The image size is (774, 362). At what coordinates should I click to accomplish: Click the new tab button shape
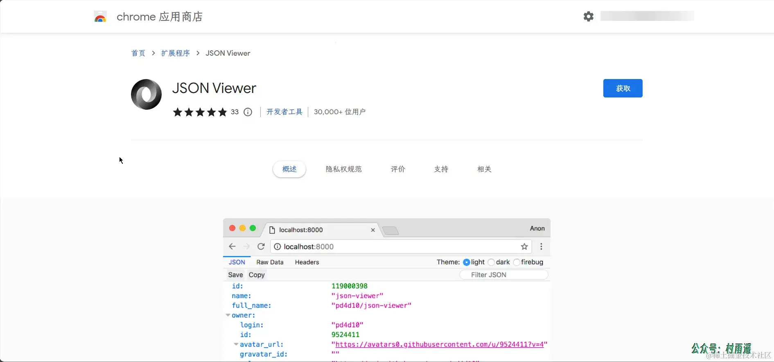(x=391, y=231)
